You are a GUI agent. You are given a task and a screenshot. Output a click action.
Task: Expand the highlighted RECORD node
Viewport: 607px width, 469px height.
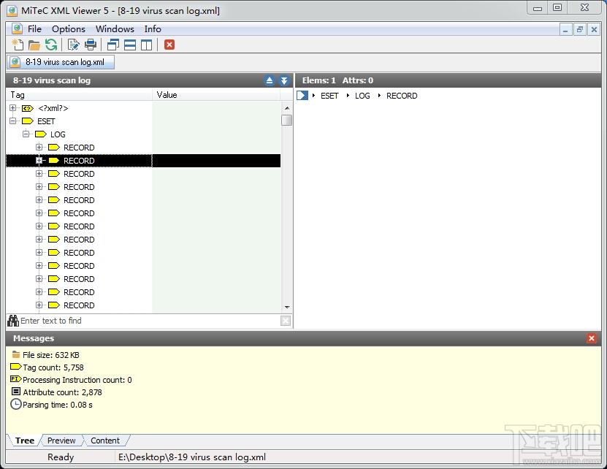click(x=39, y=161)
